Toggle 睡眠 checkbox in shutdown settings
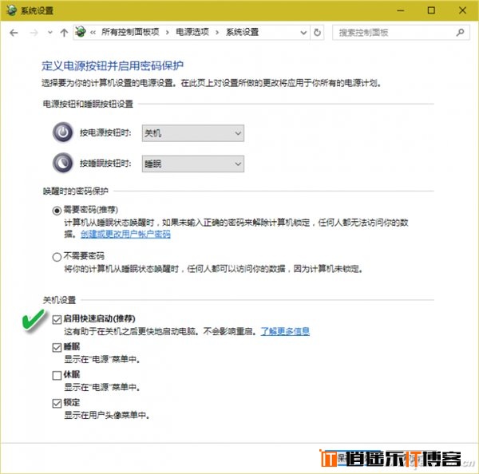 pos(57,348)
